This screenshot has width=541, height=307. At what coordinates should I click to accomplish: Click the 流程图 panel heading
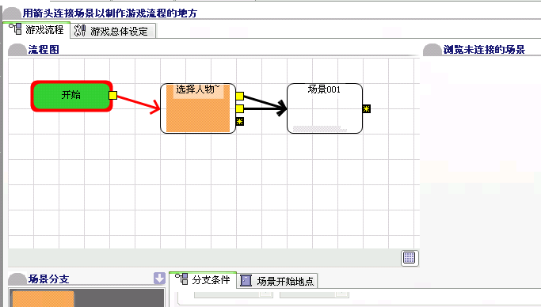click(44, 50)
